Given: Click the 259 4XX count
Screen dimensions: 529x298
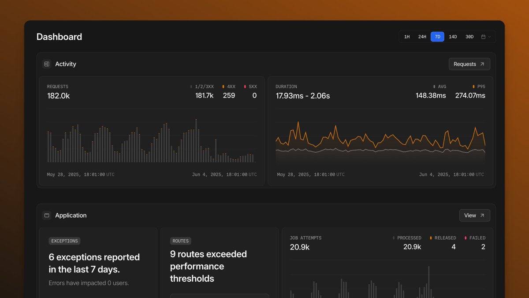Looking at the screenshot, I should 229,96.
